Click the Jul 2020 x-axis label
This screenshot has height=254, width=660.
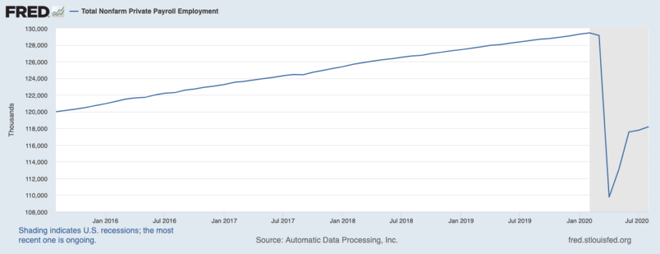638,220
